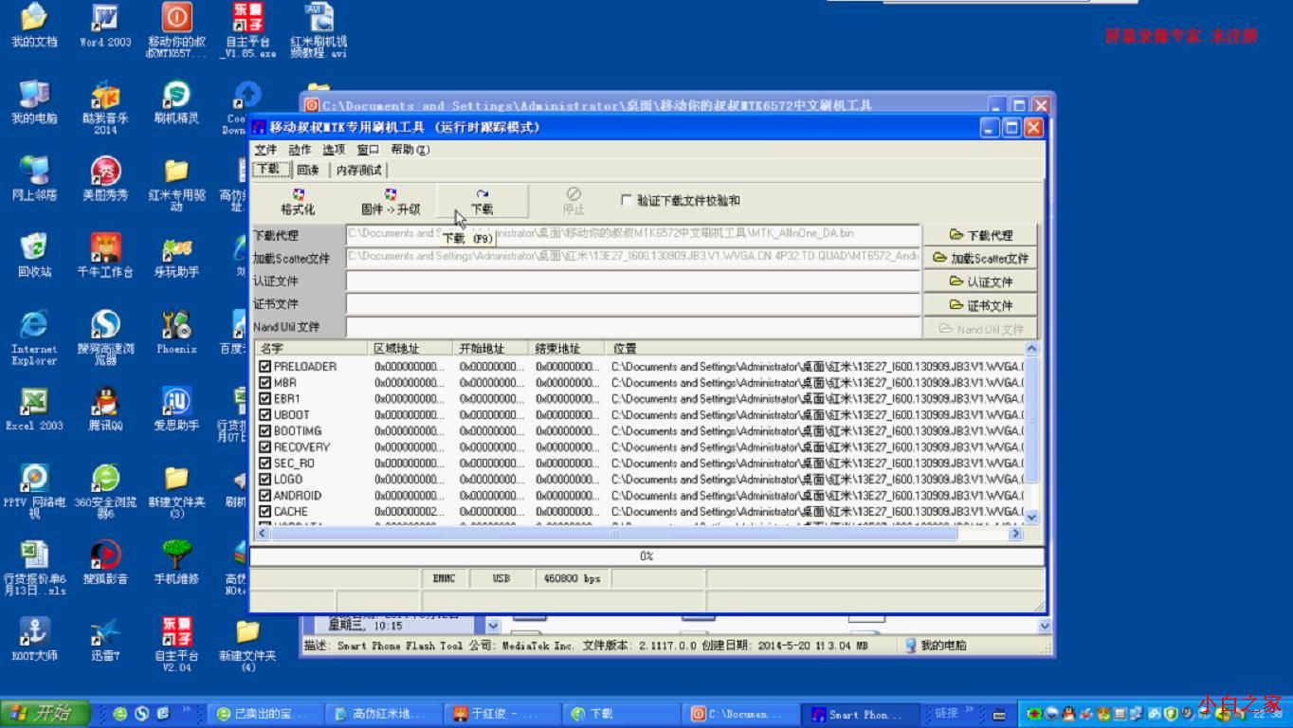This screenshot has width=1293, height=728.
Task: Open the 帮助 menu
Action: point(410,150)
